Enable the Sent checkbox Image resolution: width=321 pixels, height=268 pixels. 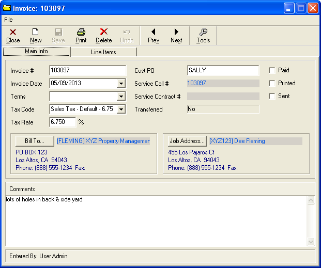click(x=272, y=96)
